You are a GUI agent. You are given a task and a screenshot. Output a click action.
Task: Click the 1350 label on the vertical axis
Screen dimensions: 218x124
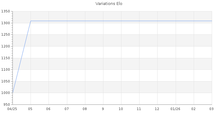click(6, 11)
